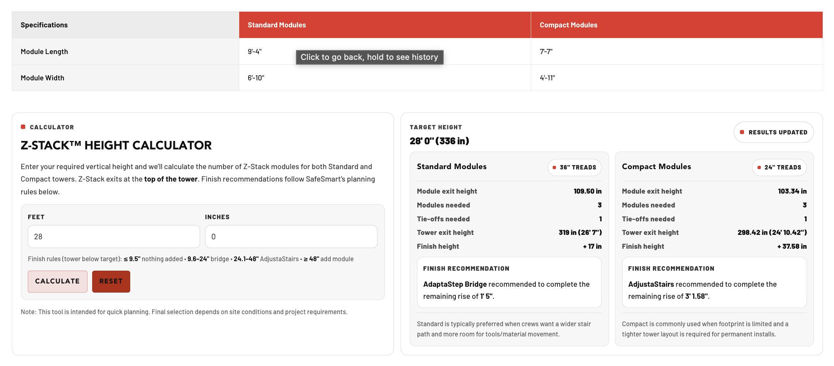Click the 6'-10" standard width cell
834x366 pixels.
coord(385,78)
